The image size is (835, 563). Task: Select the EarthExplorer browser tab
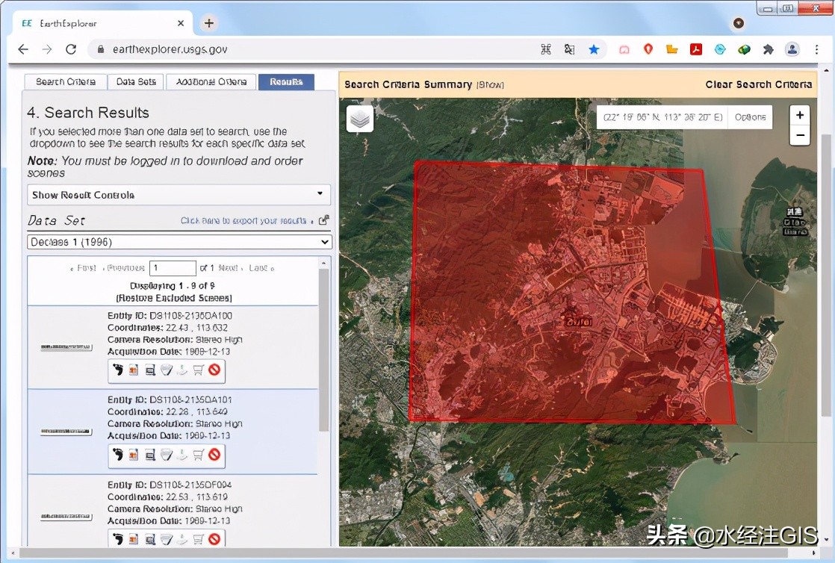coord(101,23)
